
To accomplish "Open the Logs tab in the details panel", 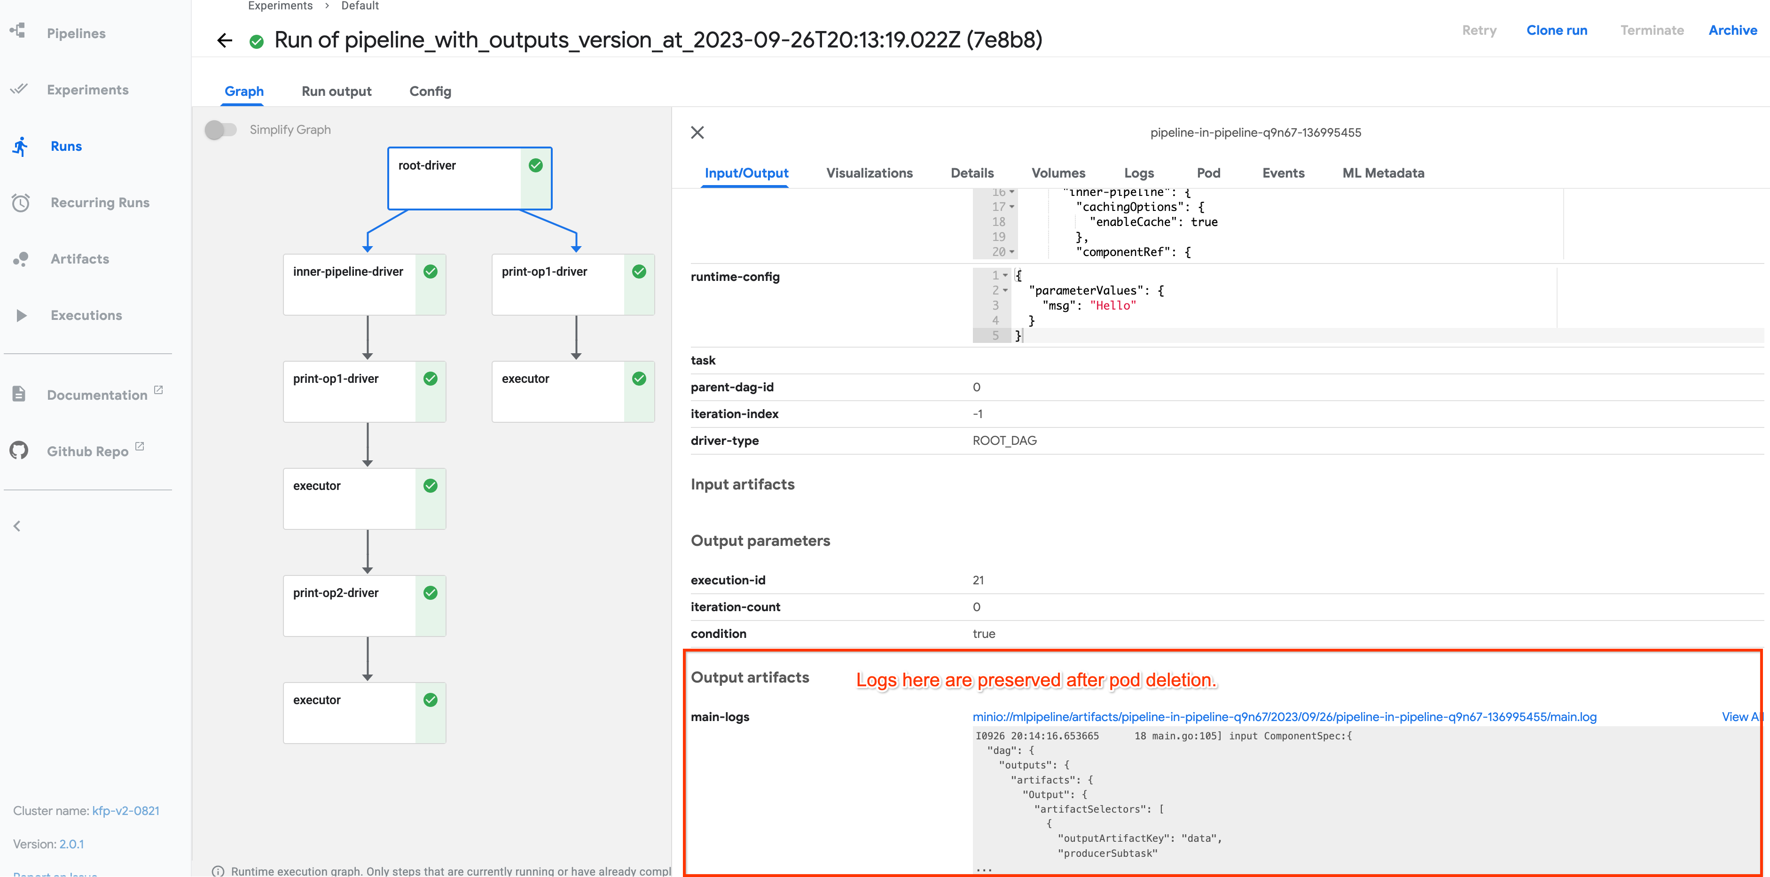I will (1138, 173).
